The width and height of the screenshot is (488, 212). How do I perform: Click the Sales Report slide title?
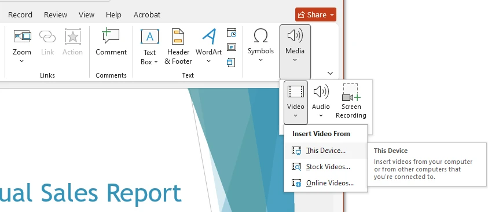click(90, 193)
